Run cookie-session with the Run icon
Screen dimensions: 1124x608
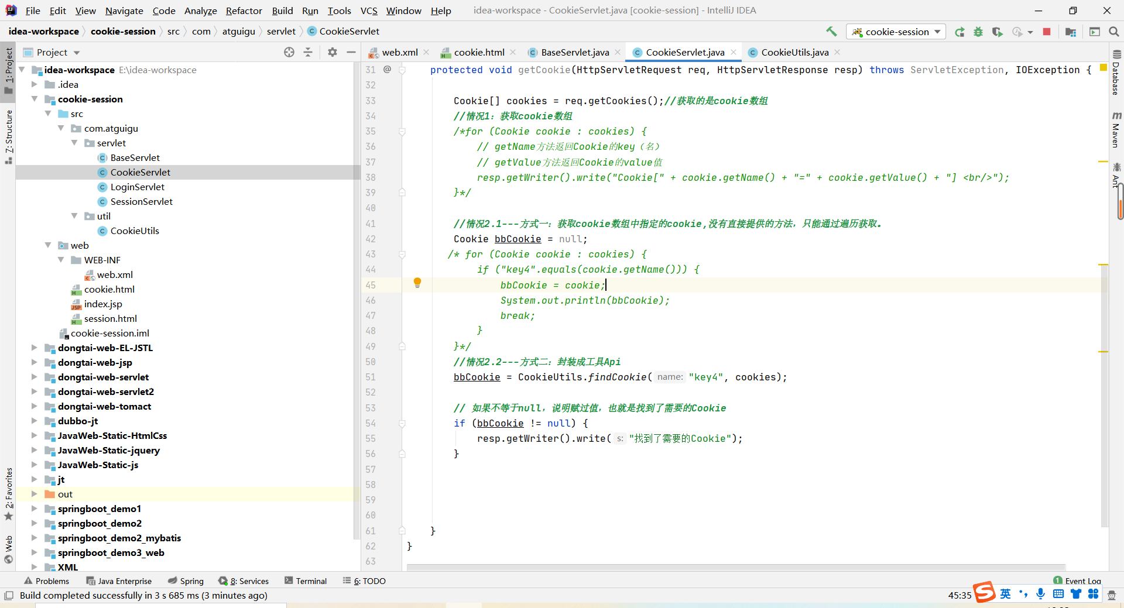[959, 32]
